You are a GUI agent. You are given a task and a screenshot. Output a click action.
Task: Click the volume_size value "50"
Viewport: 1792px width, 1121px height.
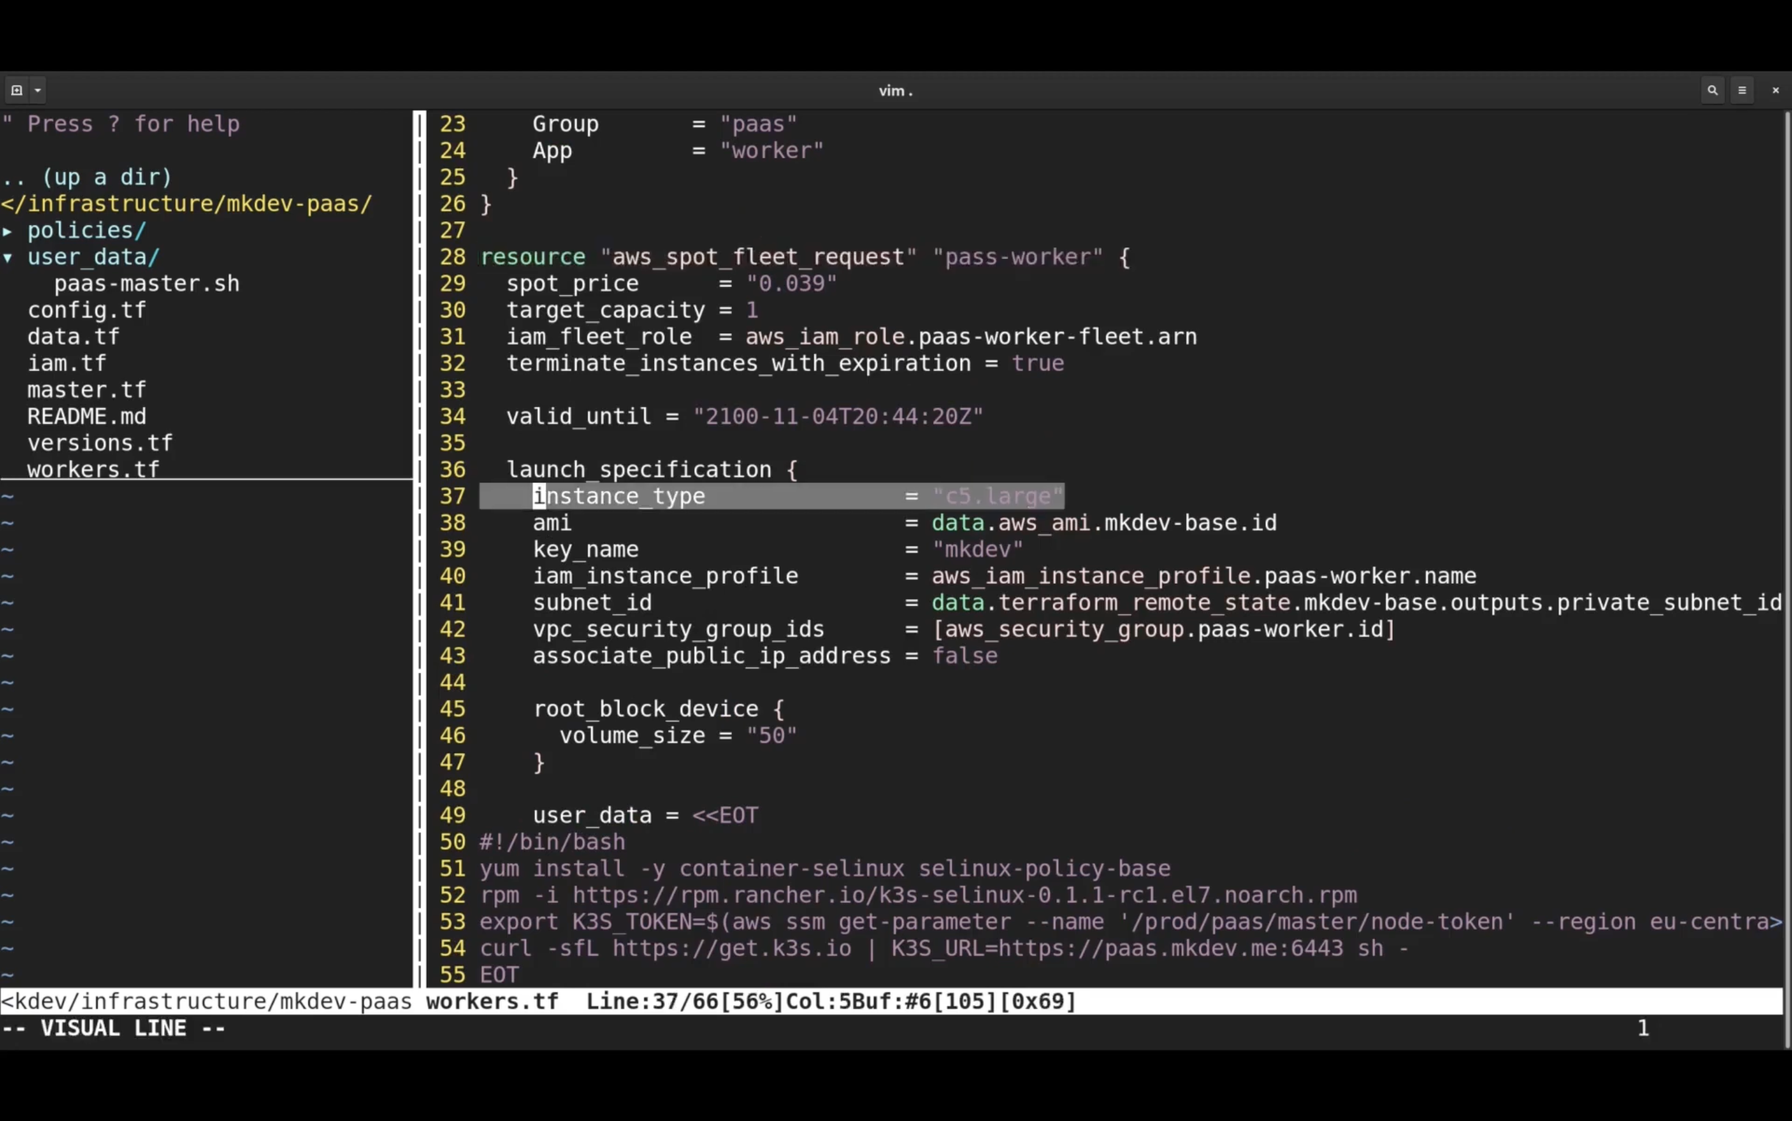point(772,735)
